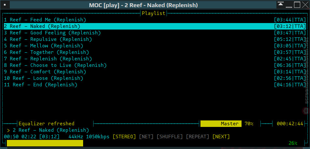
Task: Click now playing line 2 Reef - Naked
Action: (51, 130)
